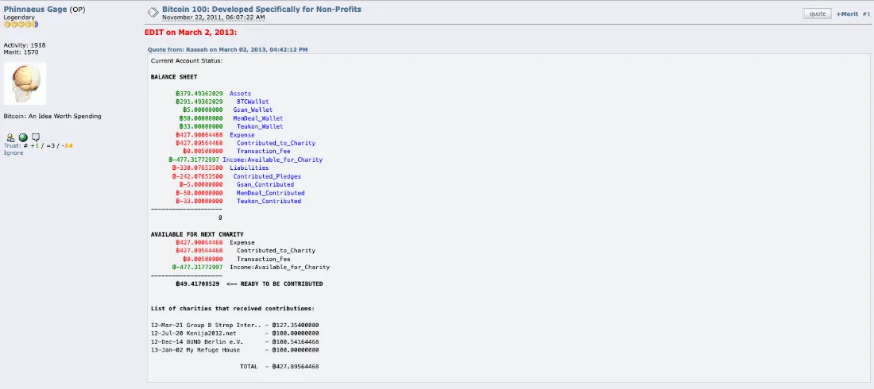Click the blue Income:Available_for_Charity label
874x389 pixels.
click(x=272, y=160)
